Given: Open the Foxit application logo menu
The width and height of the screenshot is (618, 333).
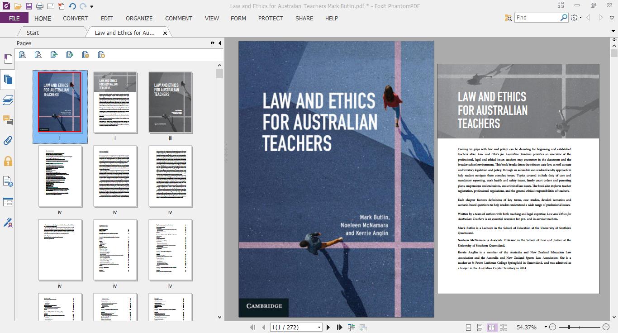Looking at the screenshot, I should 6,6.
